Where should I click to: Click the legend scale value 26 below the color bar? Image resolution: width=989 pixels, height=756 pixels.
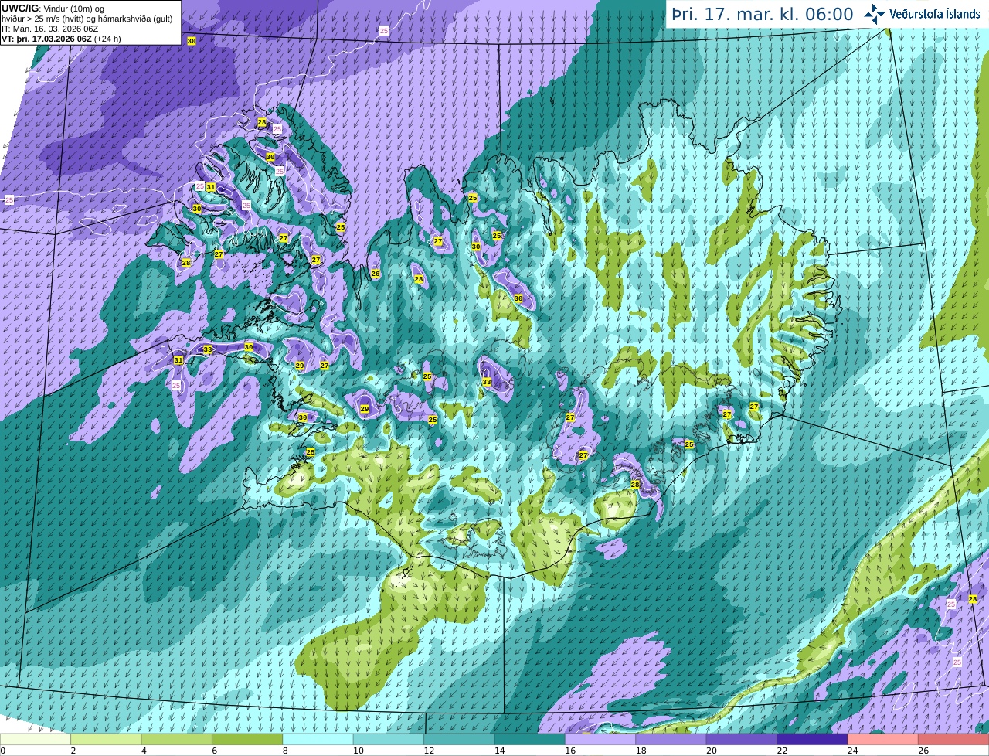(x=923, y=751)
